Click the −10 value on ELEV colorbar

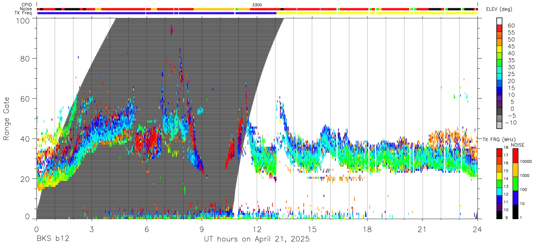point(511,122)
